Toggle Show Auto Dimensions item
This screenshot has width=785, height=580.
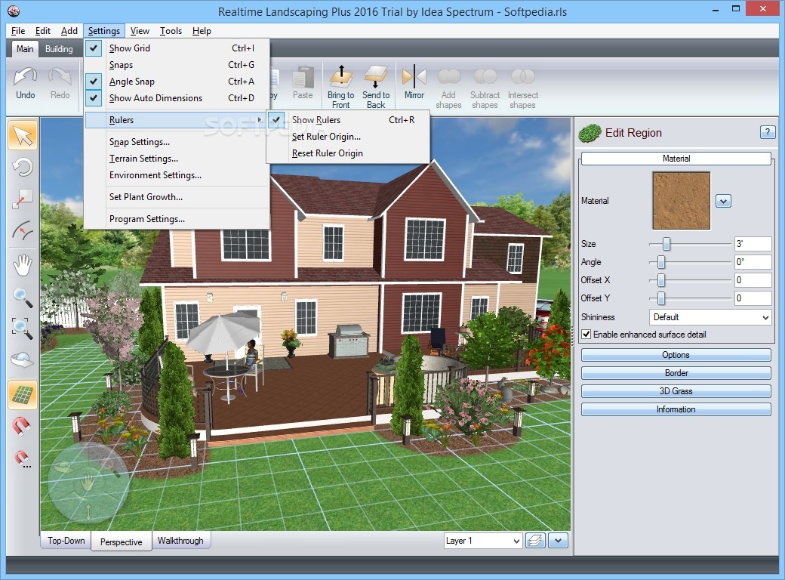click(177, 98)
